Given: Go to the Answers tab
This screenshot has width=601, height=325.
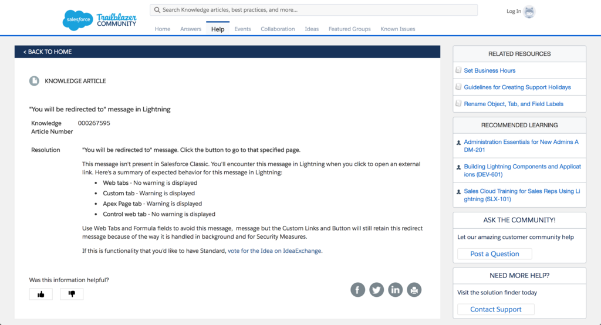Looking at the screenshot, I should pos(191,29).
